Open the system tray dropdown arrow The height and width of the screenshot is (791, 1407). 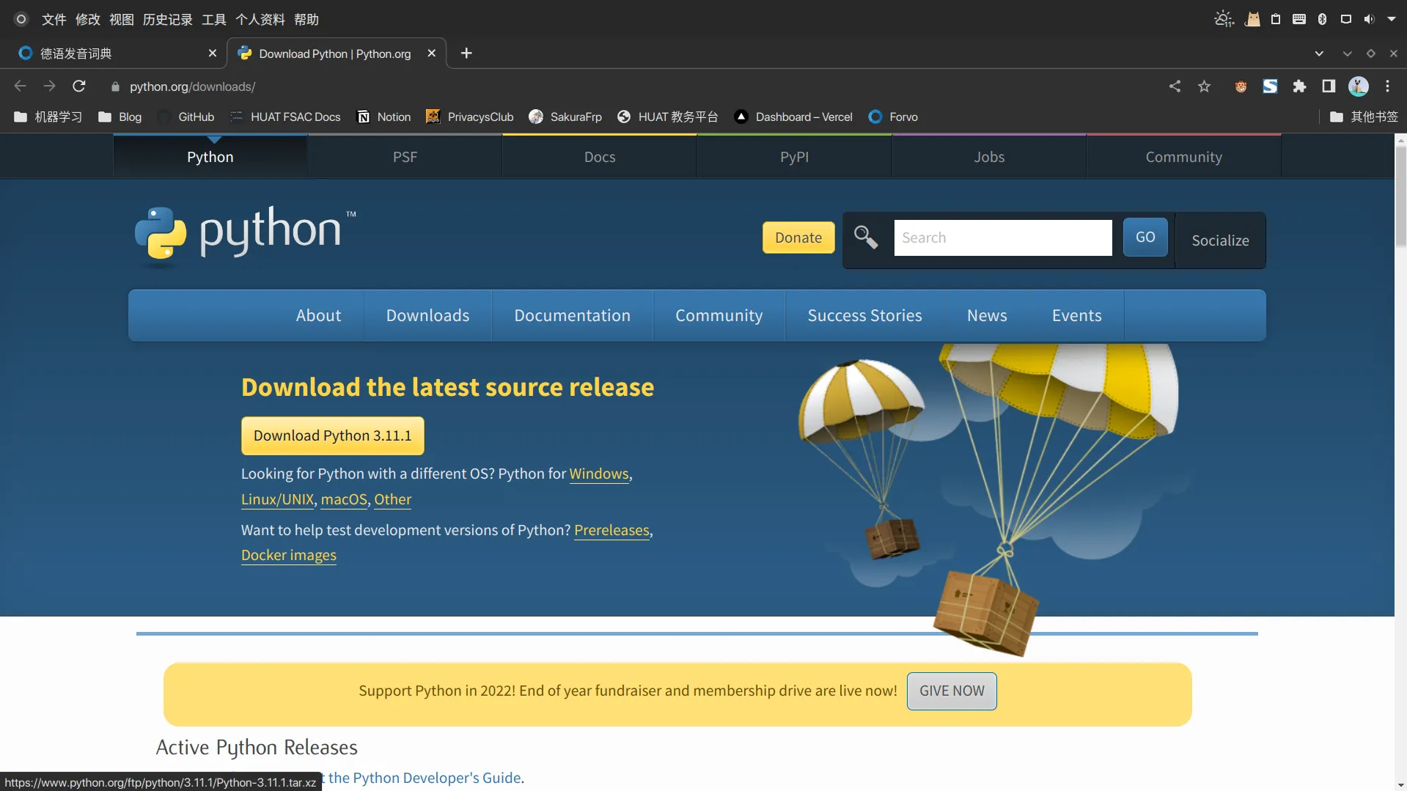[1392, 20]
